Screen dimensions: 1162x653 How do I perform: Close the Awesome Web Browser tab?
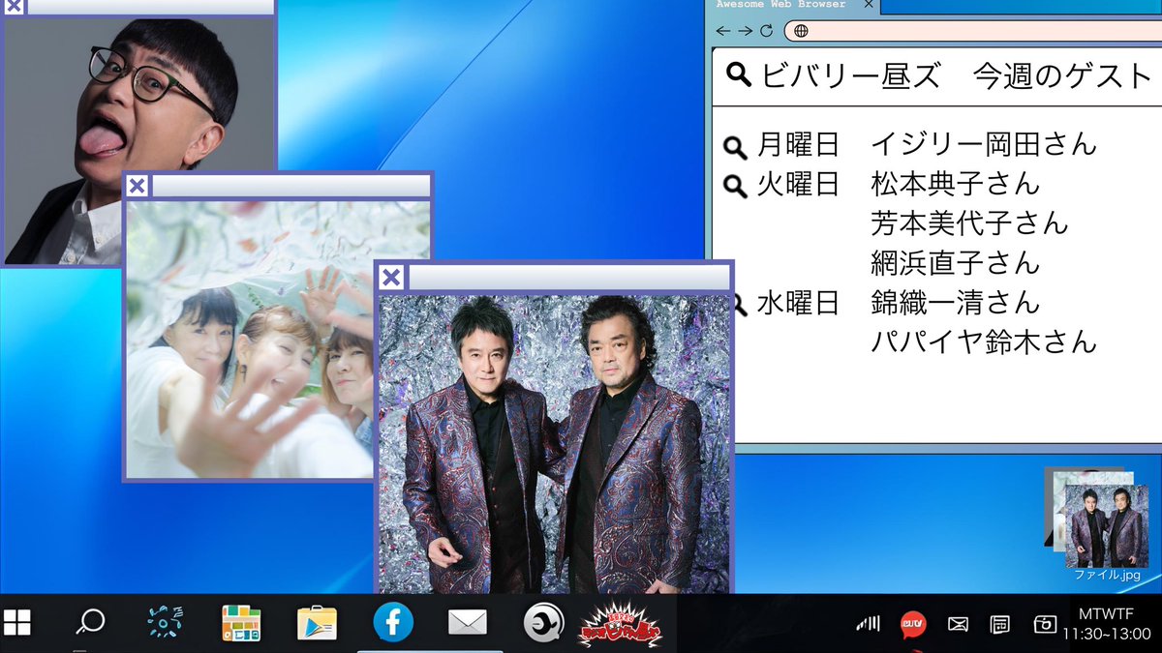pyautogui.click(x=869, y=5)
